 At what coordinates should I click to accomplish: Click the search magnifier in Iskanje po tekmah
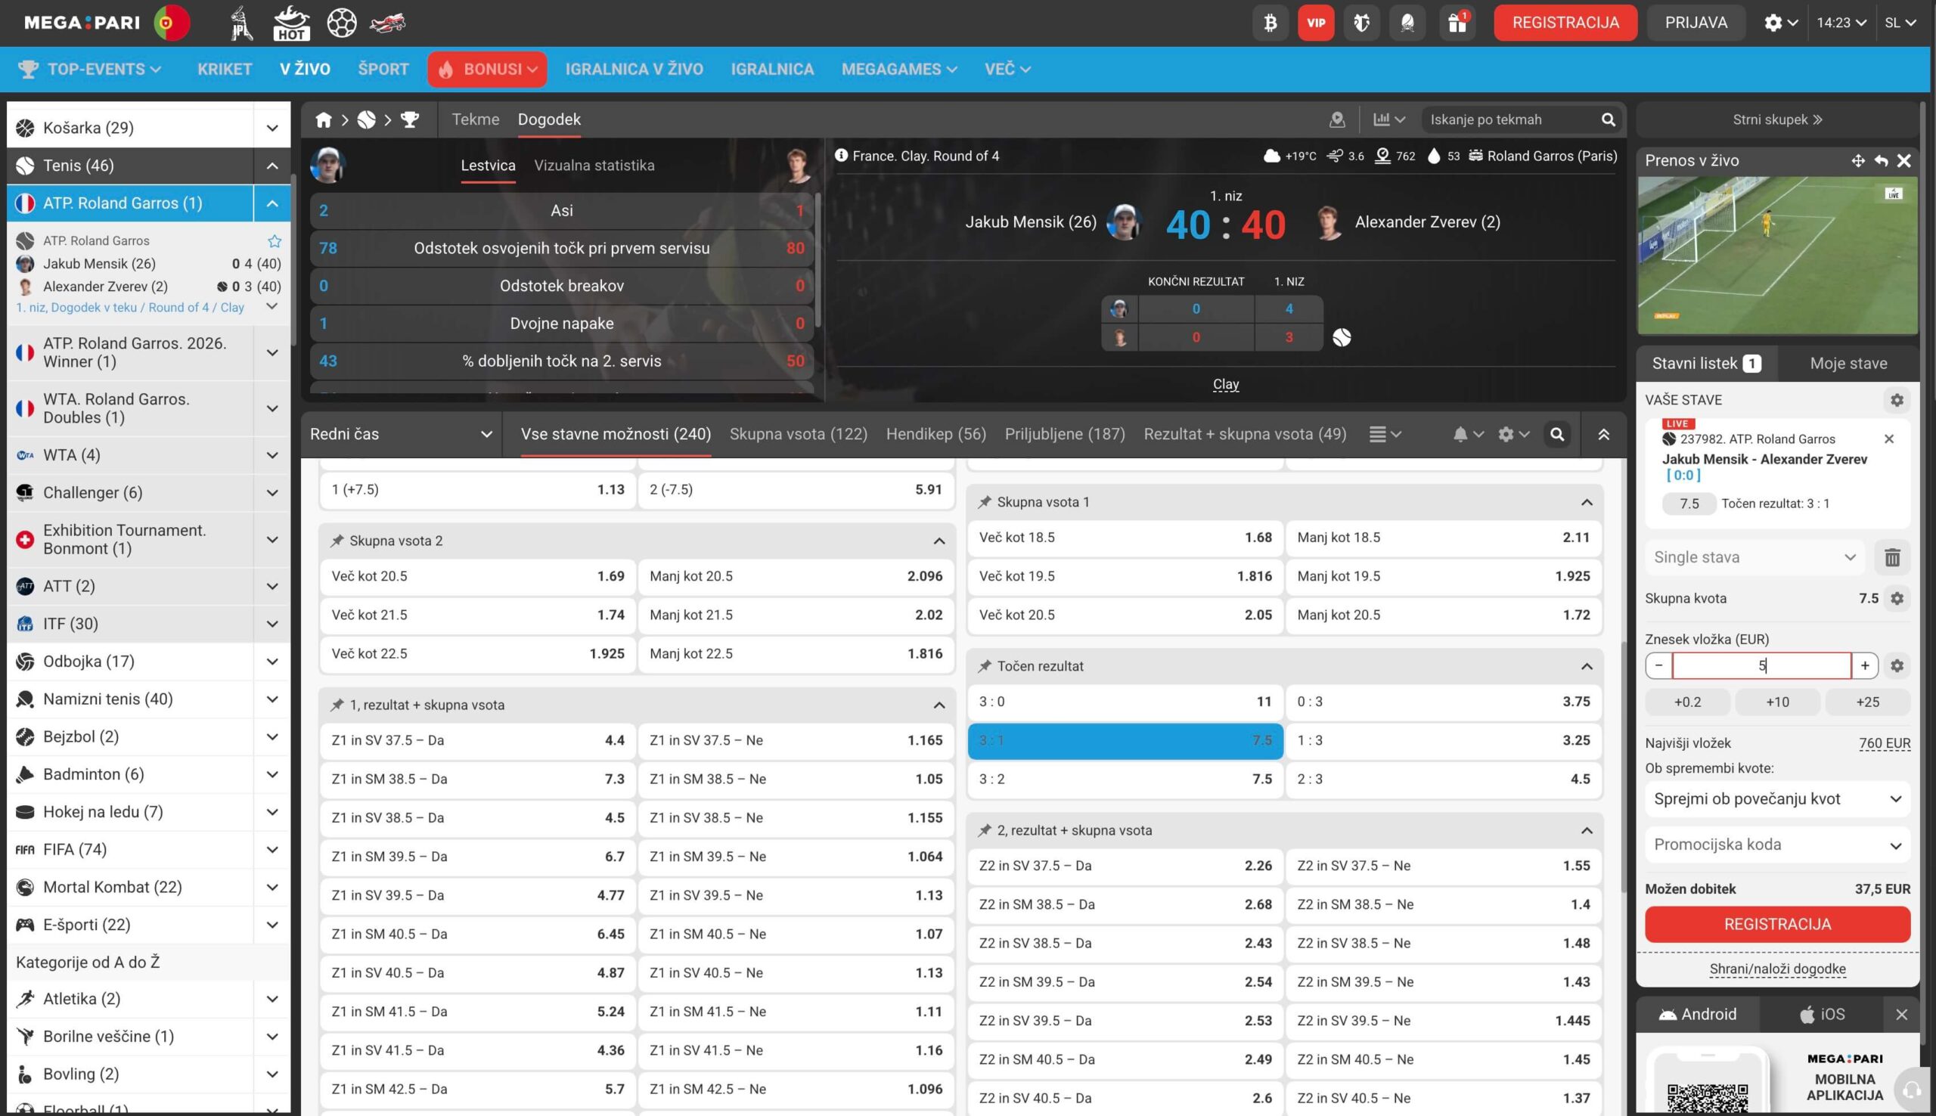pos(1608,119)
